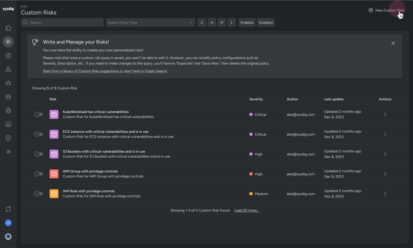Click the RISK breadcrumb label
413x248 pixels.
tap(24, 7)
